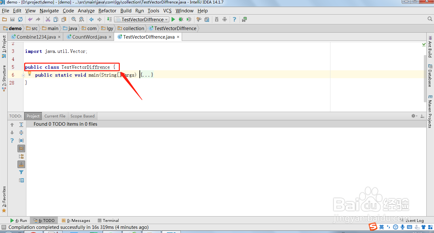
Task: Select the Scope Based TODO tab
Action: [x=83, y=116]
